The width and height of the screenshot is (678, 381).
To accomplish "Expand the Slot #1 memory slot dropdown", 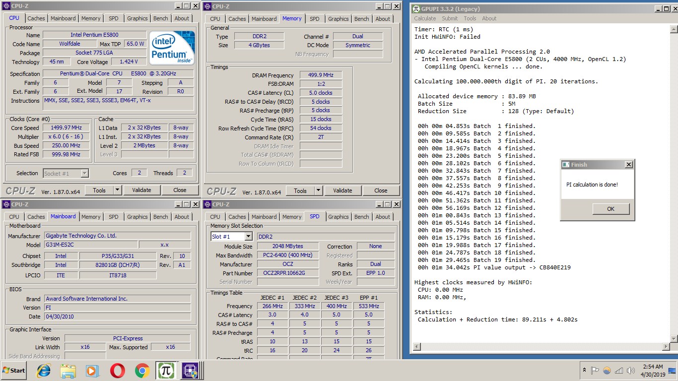I will 249,237.
